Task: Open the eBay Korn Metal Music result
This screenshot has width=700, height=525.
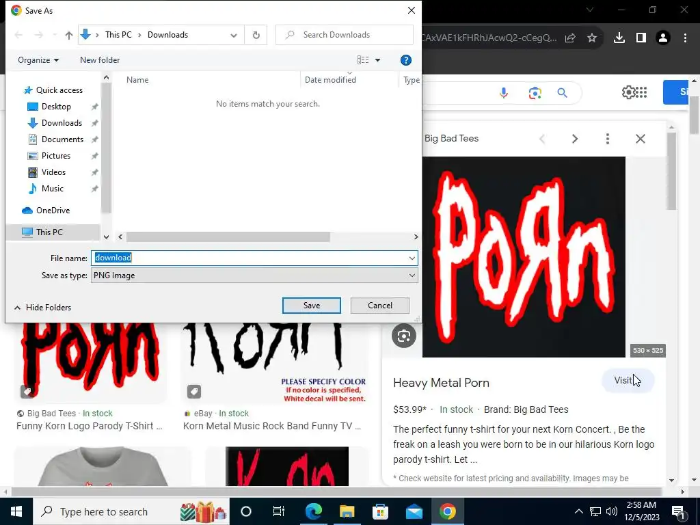Action: pos(272,427)
